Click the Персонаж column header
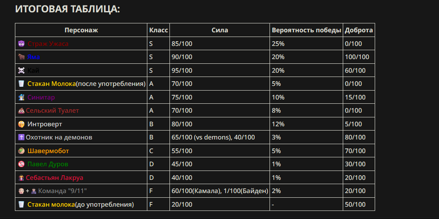This screenshot has width=439, height=219. 81,30
